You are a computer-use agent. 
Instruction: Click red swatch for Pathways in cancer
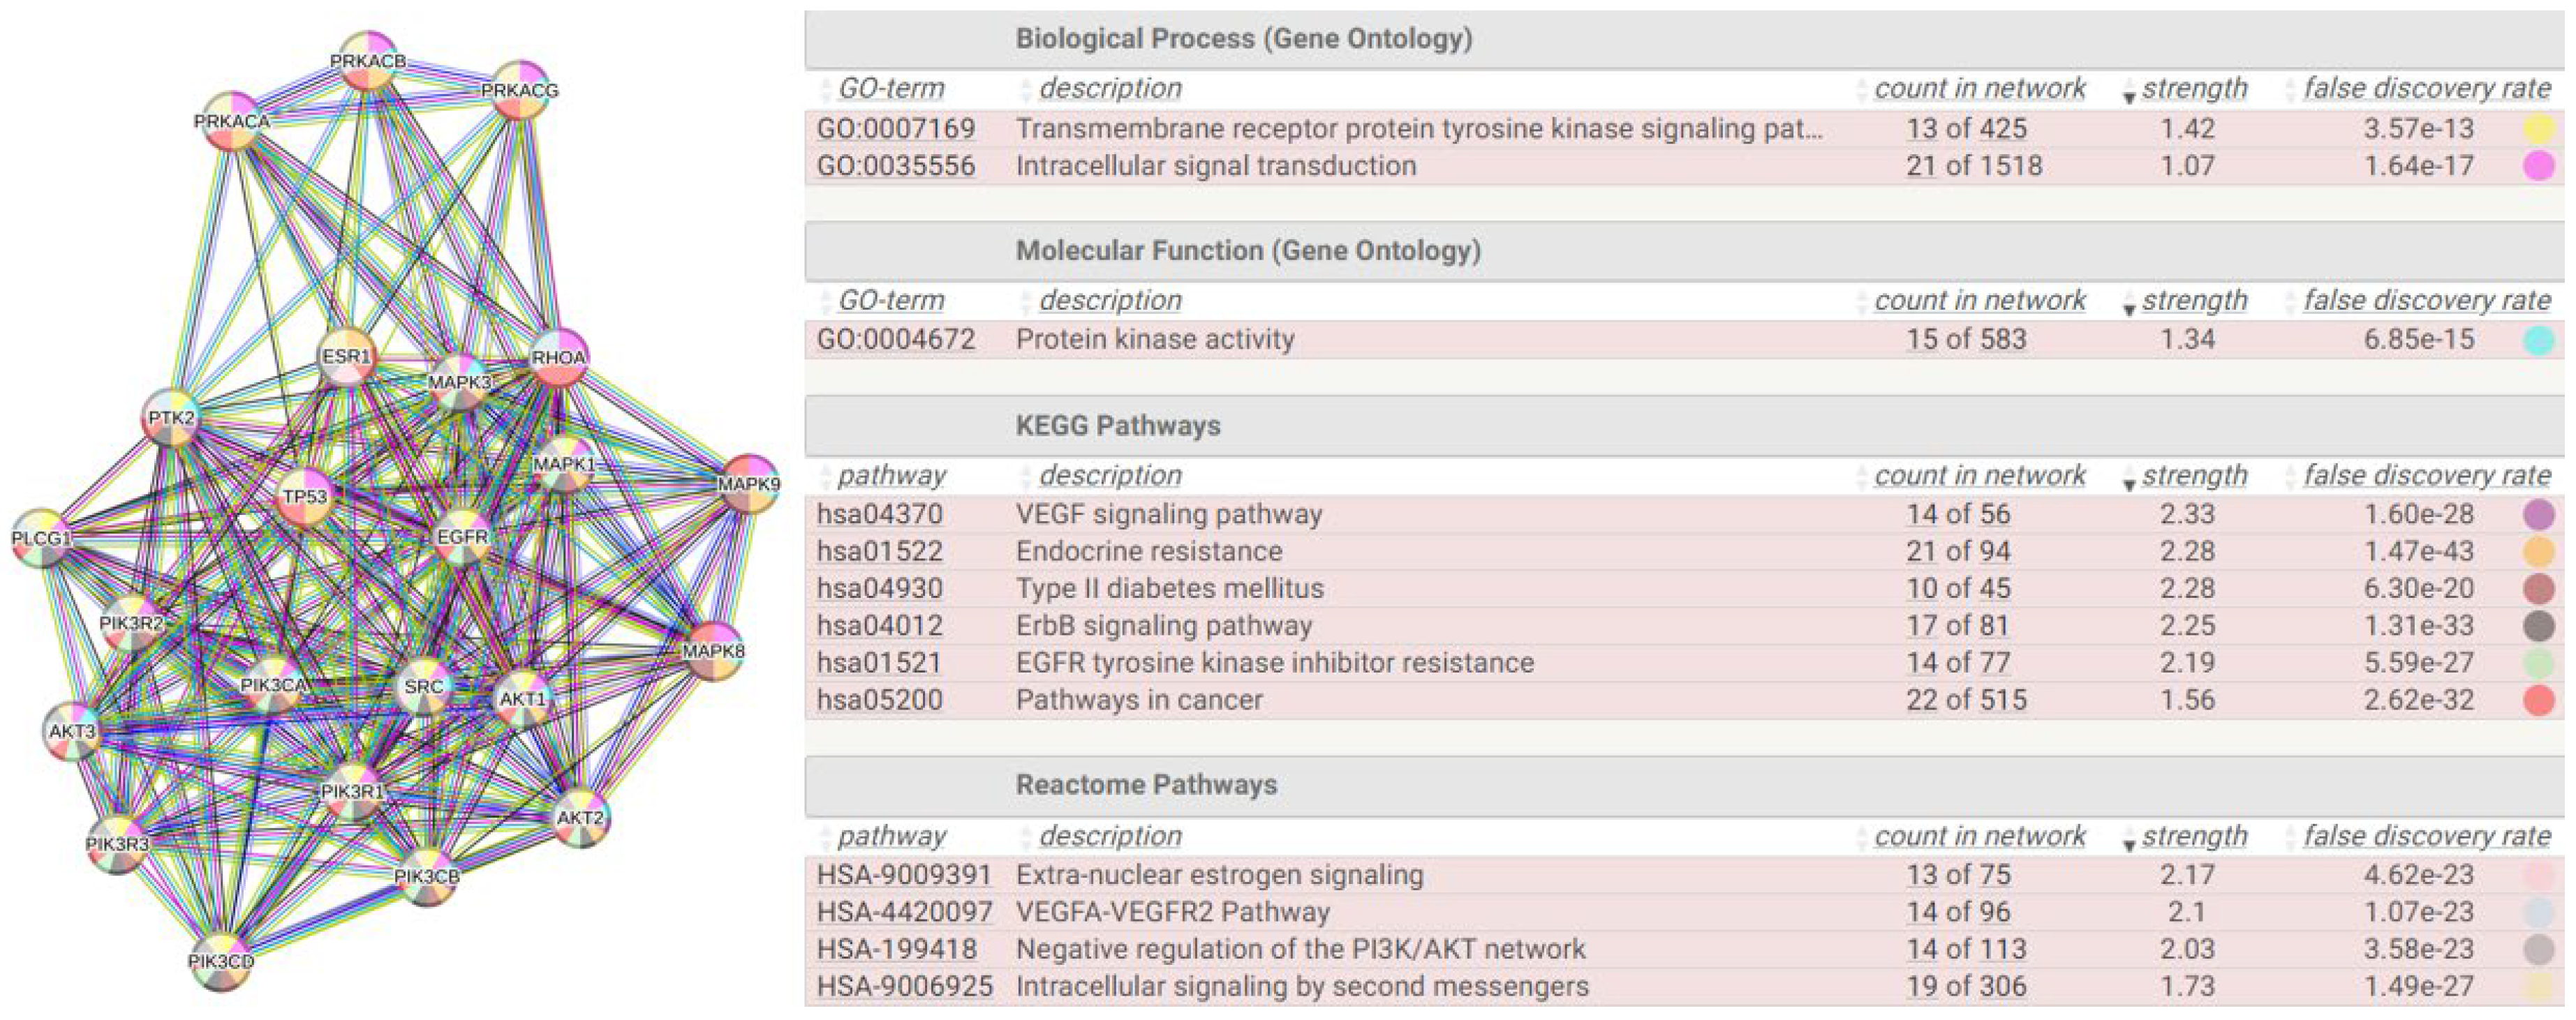click(x=2538, y=700)
